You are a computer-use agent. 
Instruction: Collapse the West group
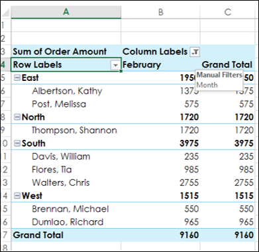17,196
